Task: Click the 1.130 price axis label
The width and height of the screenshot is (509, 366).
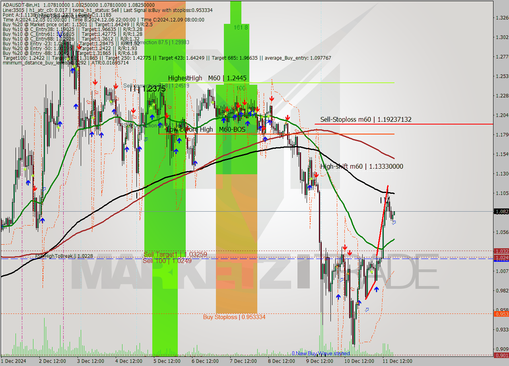Action: point(502,173)
